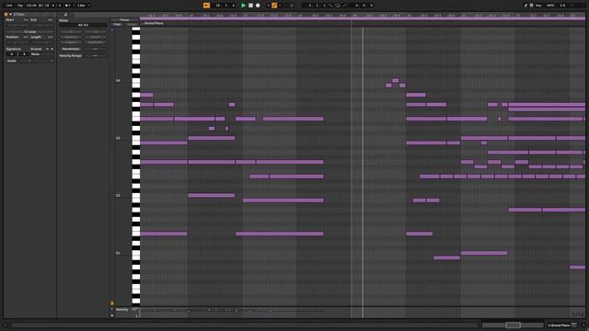Adjust the Randomize amount slider

tap(96, 49)
